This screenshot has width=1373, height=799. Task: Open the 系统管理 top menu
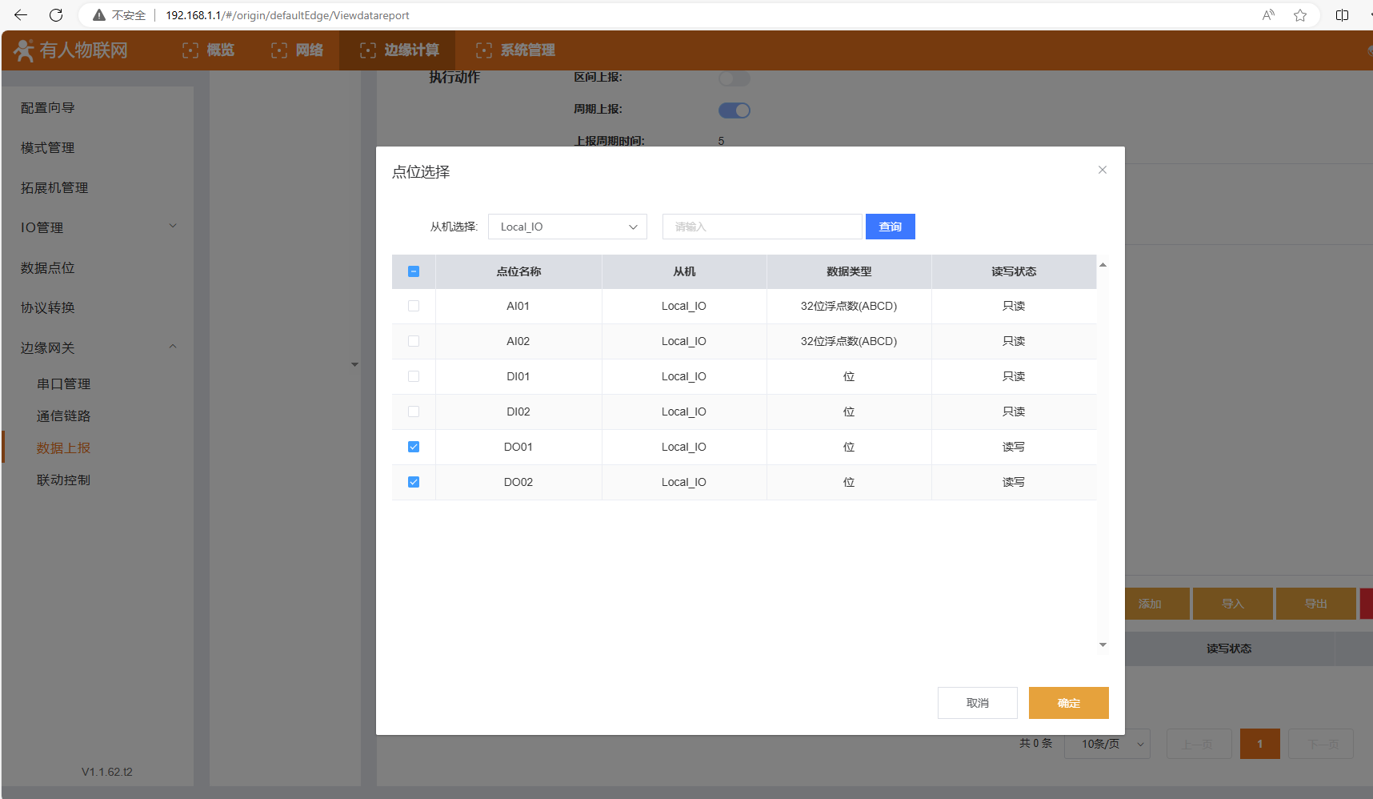[515, 50]
